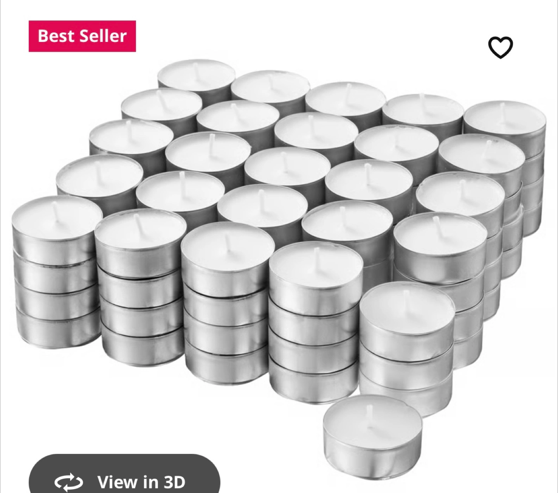Click the text "View in 3D"
This screenshot has height=493, width=558.
tap(141, 482)
